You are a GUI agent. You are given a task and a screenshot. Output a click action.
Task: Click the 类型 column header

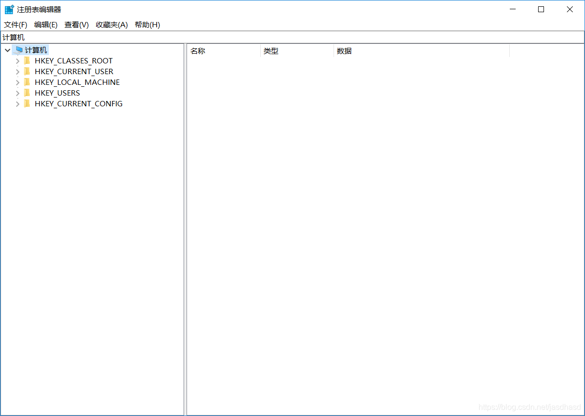pyautogui.click(x=297, y=51)
